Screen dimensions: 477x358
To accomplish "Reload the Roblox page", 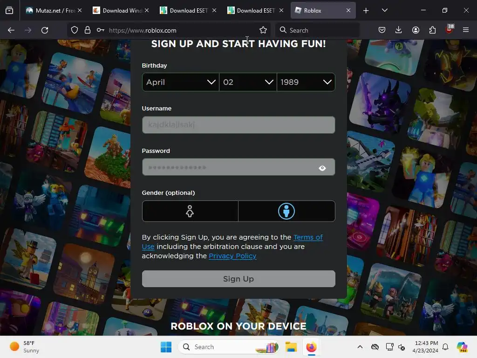I will pos(45,30).
